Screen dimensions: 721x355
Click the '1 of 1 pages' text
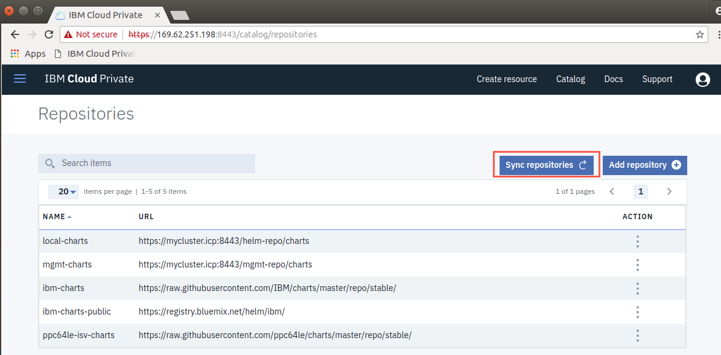(575, 191)
